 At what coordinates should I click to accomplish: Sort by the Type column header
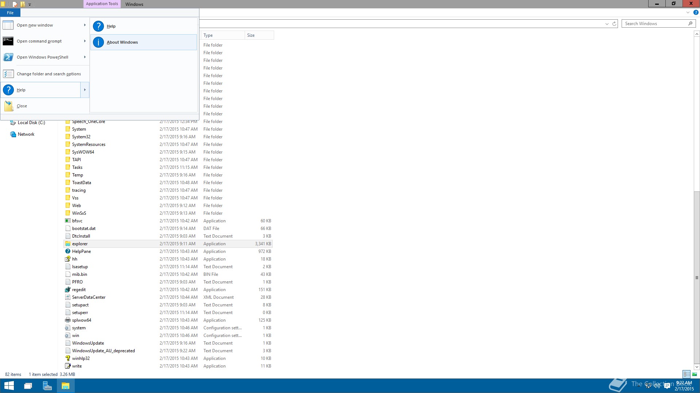(x=223, y=35)
